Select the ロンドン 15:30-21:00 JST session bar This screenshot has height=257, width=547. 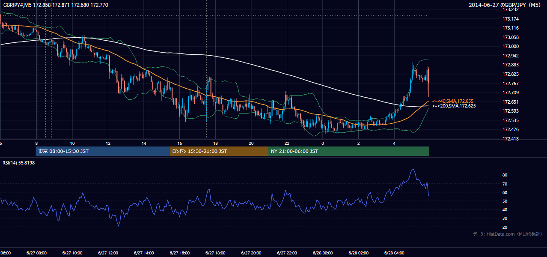point(219,151)
